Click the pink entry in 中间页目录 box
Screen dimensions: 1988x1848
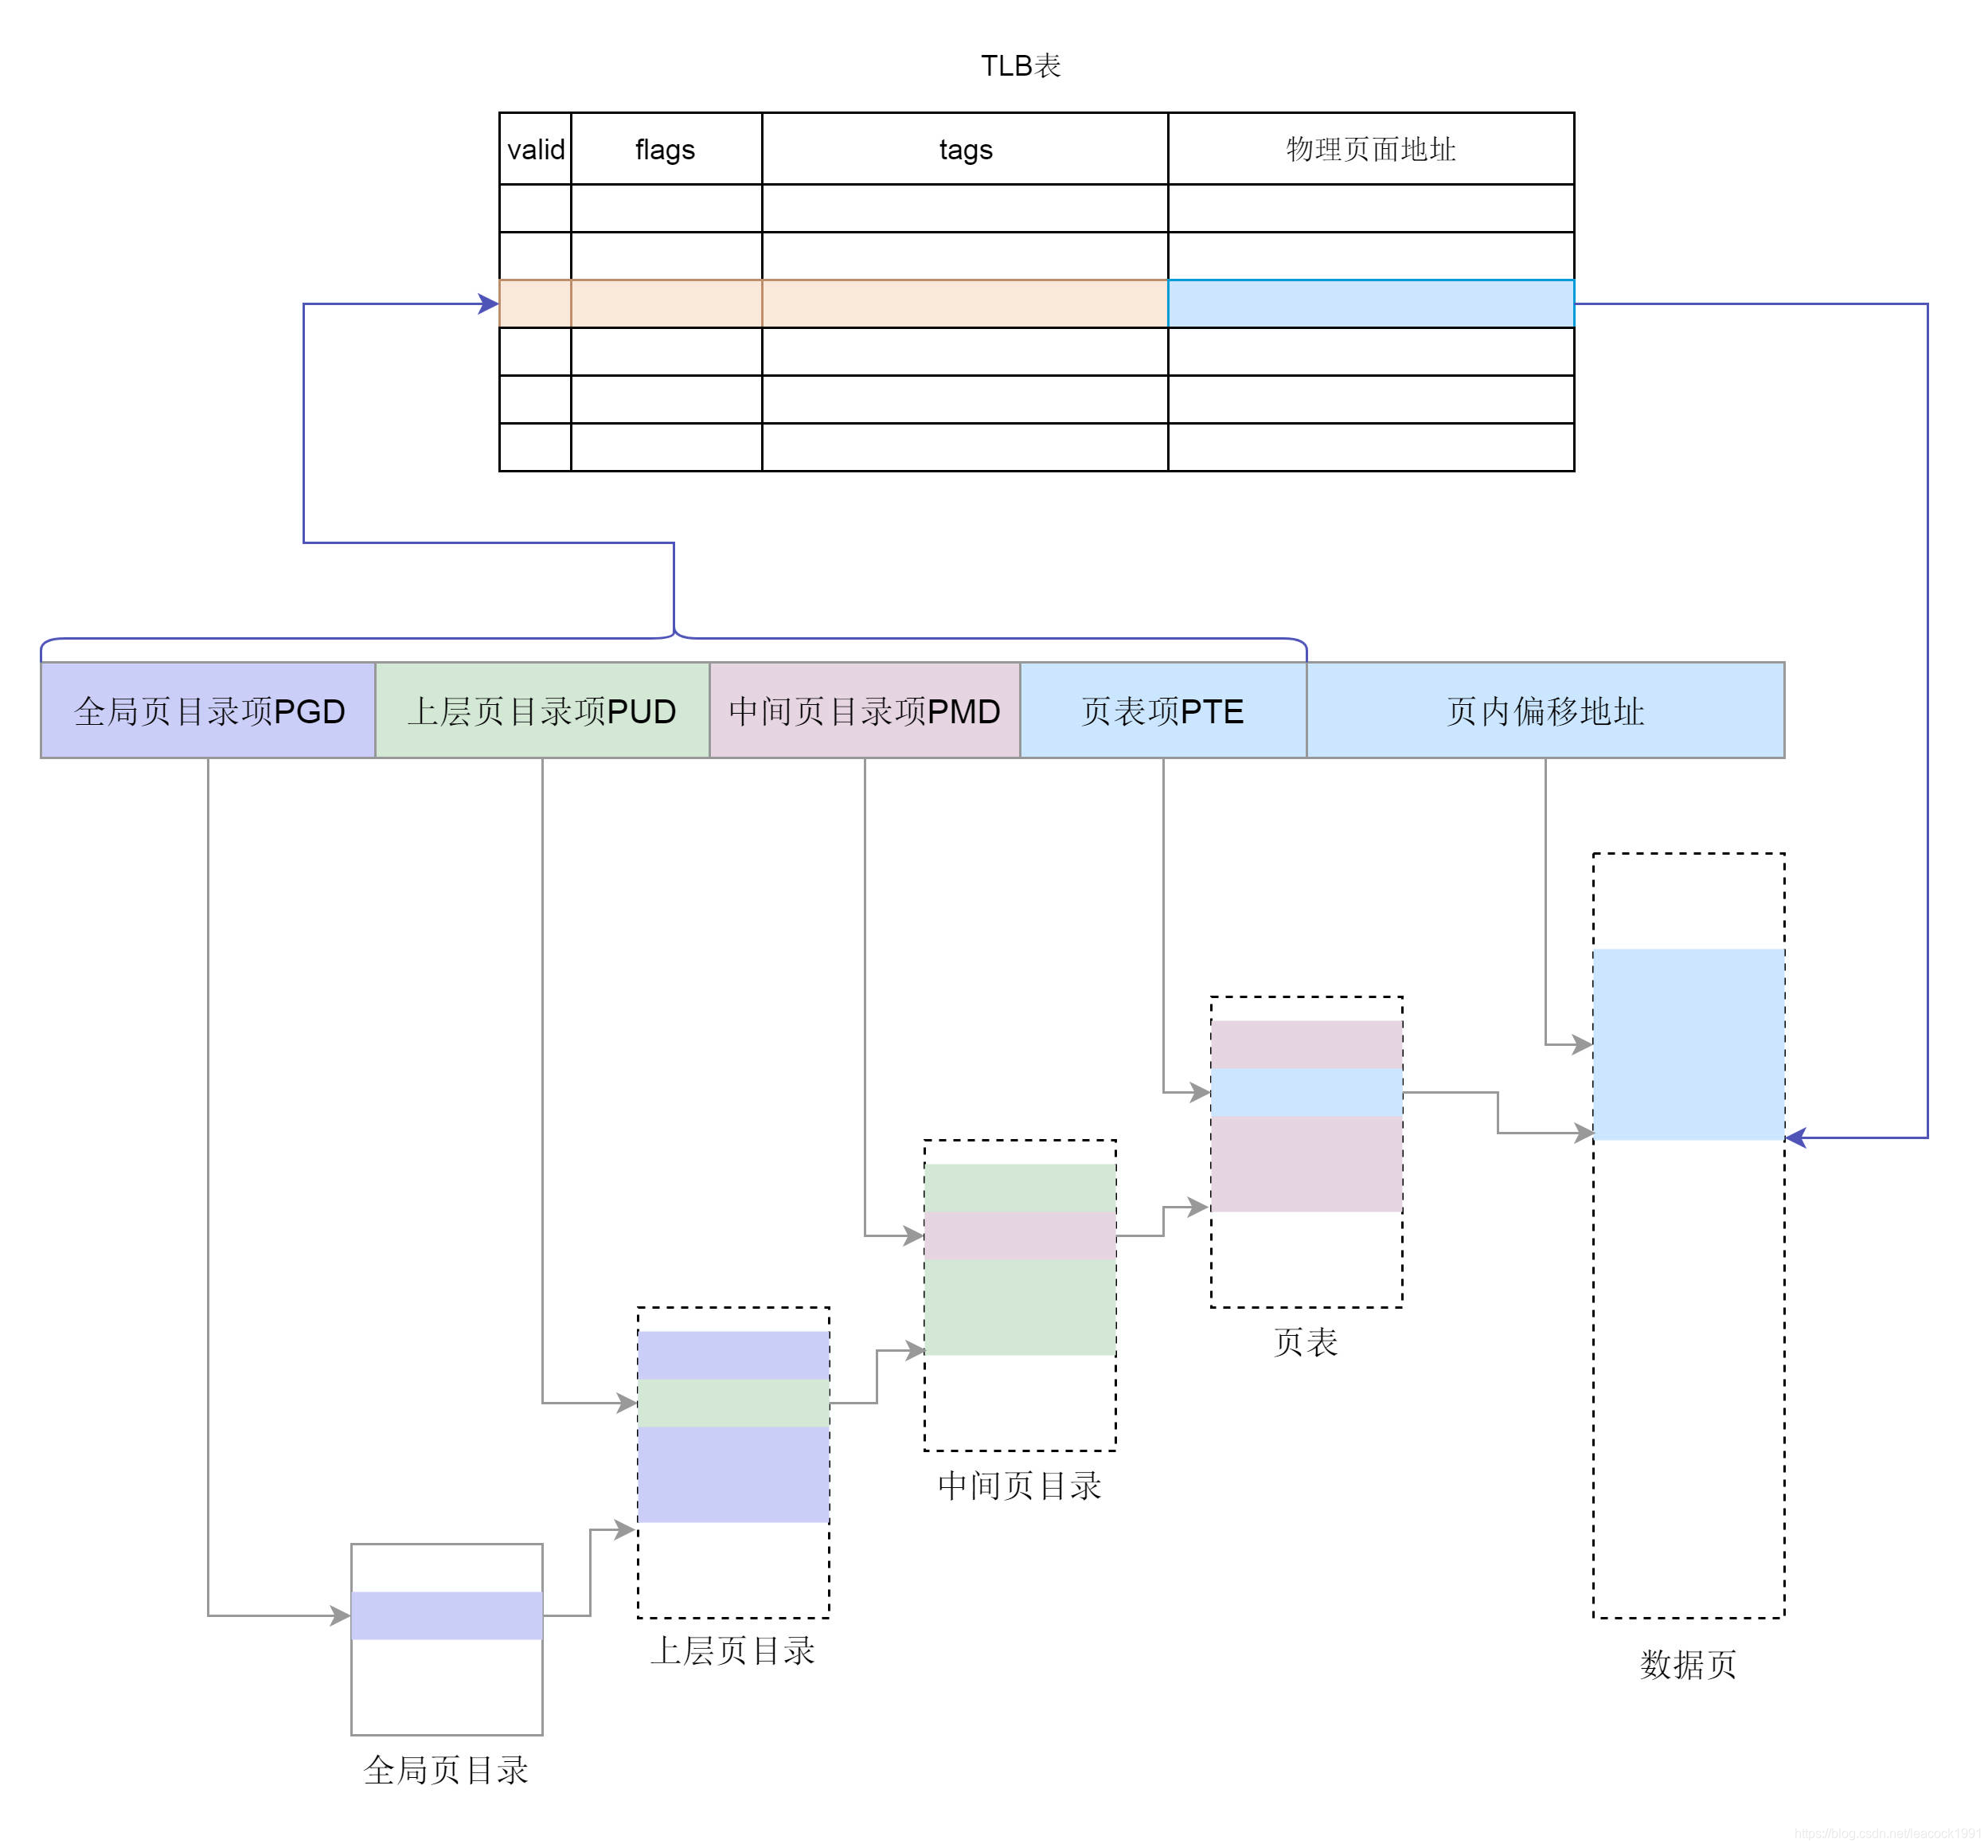tap(1021, 1236)
